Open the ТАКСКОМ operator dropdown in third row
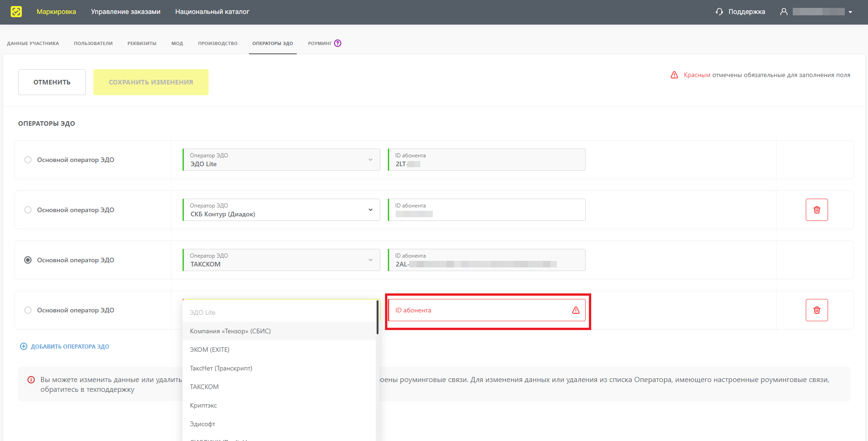This screenshot has width=868, height=441. 281,260
